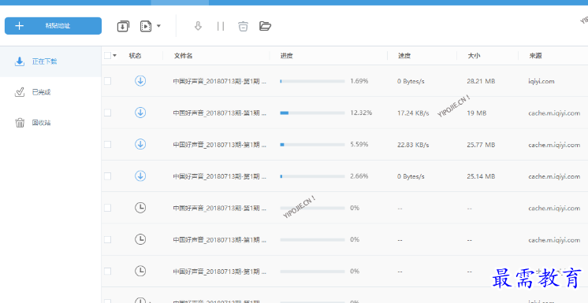Click the 28.21 MB size cell

(x=481, y=81)
